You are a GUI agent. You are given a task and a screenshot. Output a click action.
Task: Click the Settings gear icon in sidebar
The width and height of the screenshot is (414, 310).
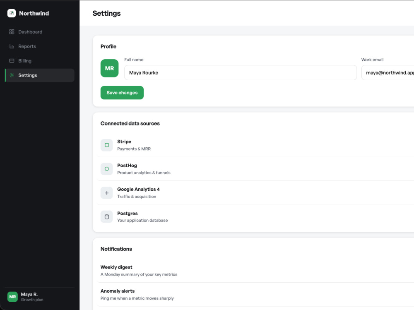pyautogui.click(x=12, y=75)
